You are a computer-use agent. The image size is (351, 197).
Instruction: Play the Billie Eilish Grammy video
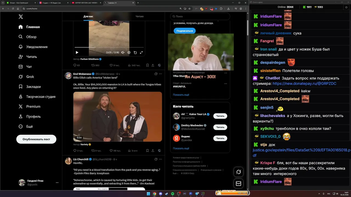(118, 117)
